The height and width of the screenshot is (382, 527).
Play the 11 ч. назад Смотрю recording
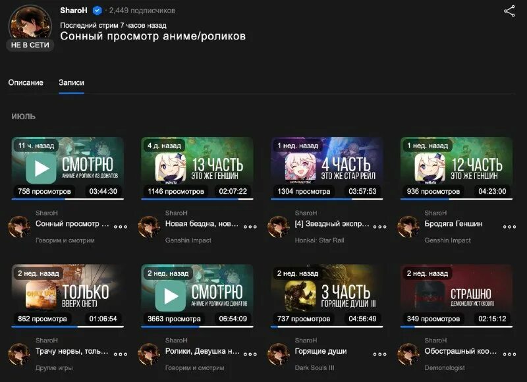click(68, 169)
